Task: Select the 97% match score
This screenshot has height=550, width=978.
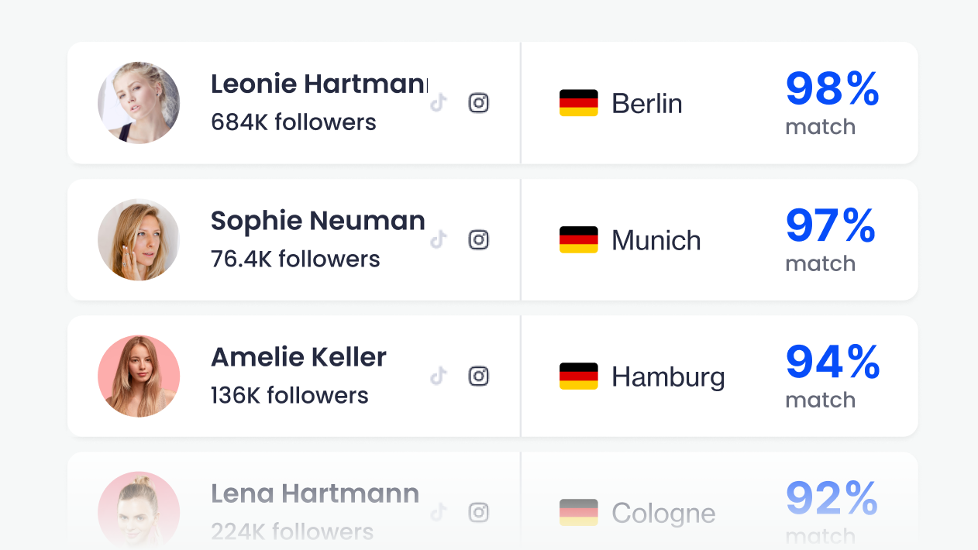Action: pos(831,226)
